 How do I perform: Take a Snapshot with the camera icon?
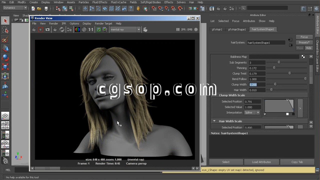(x=47, y=29)
